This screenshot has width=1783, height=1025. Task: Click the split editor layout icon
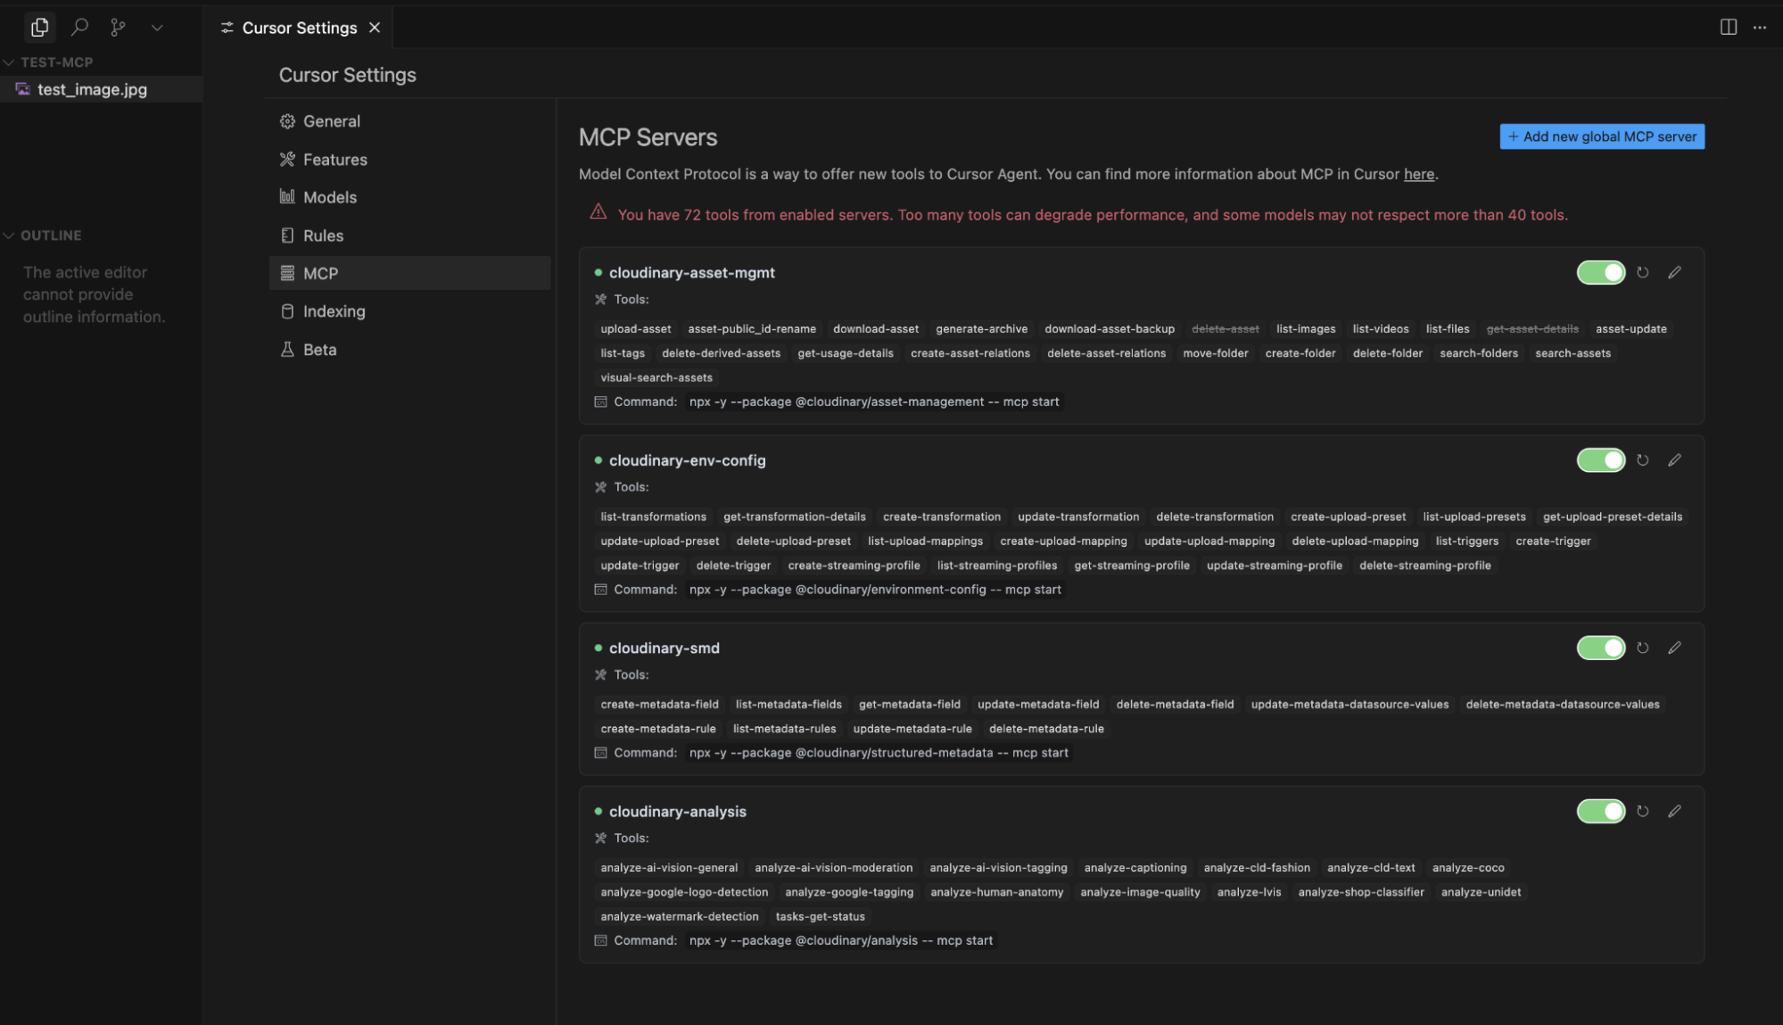[x=1728, y=27]
